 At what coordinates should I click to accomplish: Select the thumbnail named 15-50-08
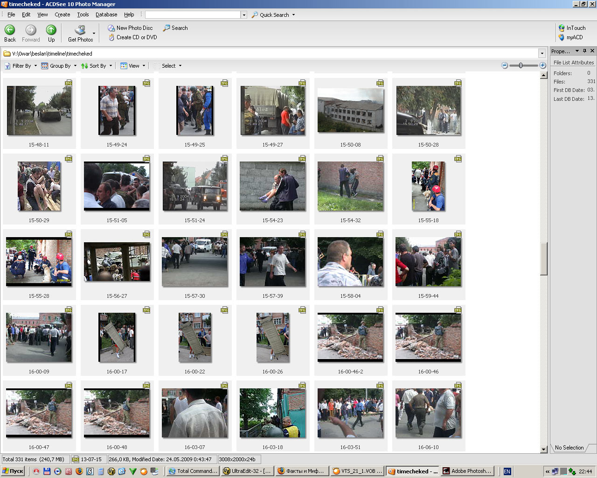click(x=350, y=111)
